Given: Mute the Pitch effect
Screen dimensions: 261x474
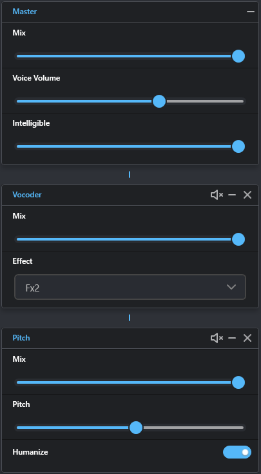Looking at the screenshot, I should 217,338.
